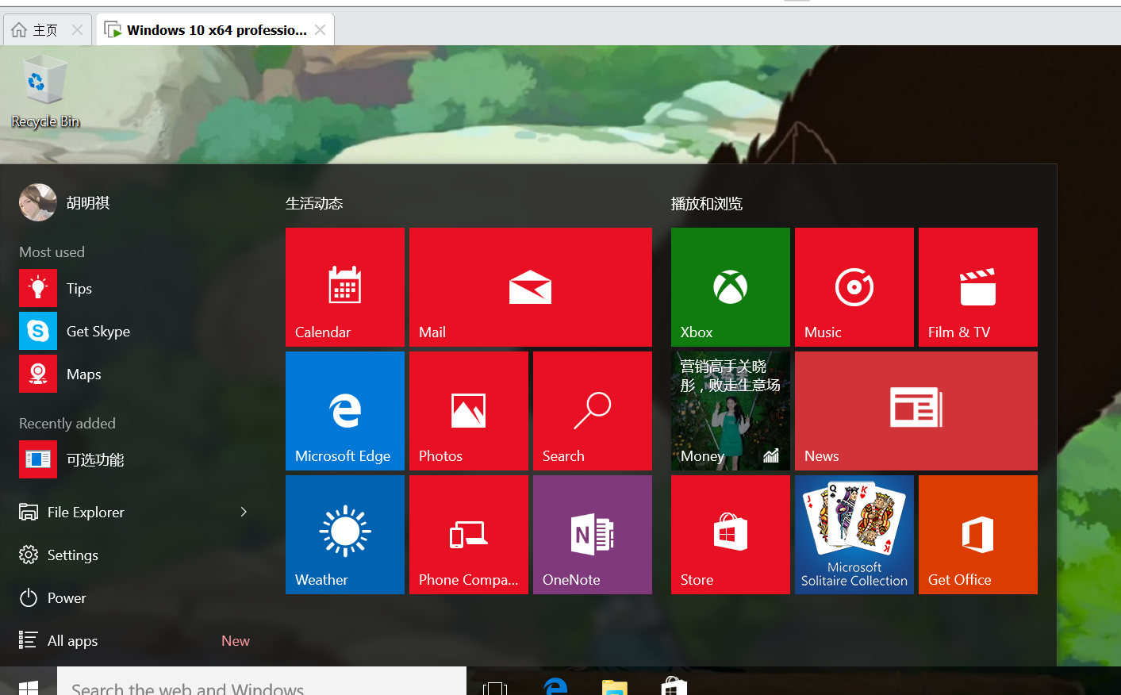The height and width of the screenshot is (695, 1121).
Task: Close the 主页 tab
Action: click(77, 30)
